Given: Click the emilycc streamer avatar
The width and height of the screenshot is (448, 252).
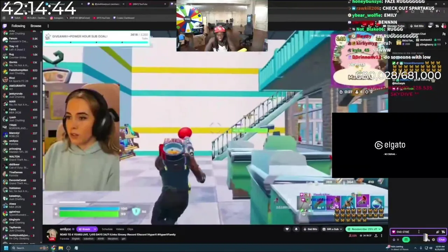Looking at the screenshot, I should (x=52, y=234).
